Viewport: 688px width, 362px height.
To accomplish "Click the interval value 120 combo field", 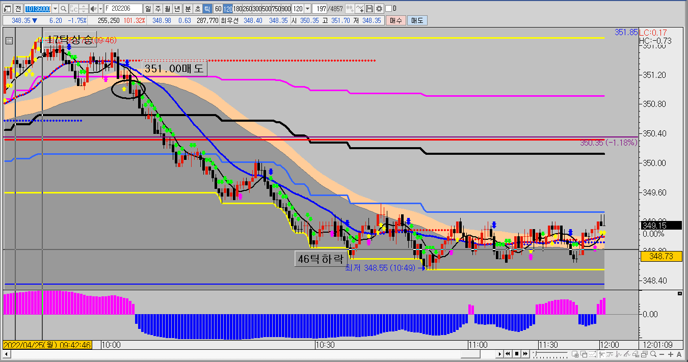I will point(298,9).
